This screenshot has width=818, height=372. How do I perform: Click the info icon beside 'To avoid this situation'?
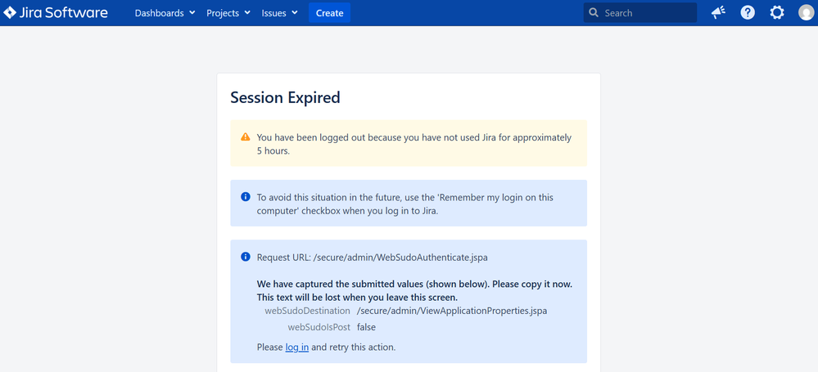pyautogui.click(x=245, y=197)
